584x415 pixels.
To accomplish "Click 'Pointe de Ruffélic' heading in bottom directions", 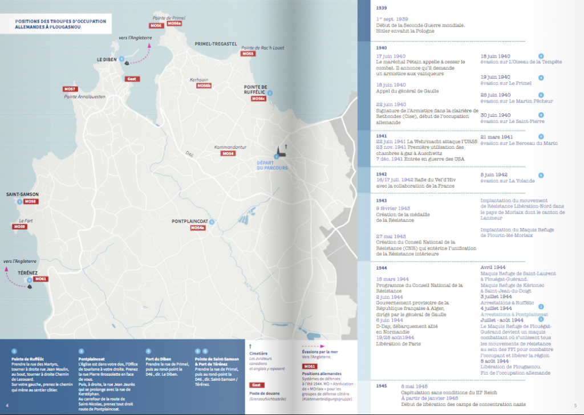I will (x=27, y=359).
